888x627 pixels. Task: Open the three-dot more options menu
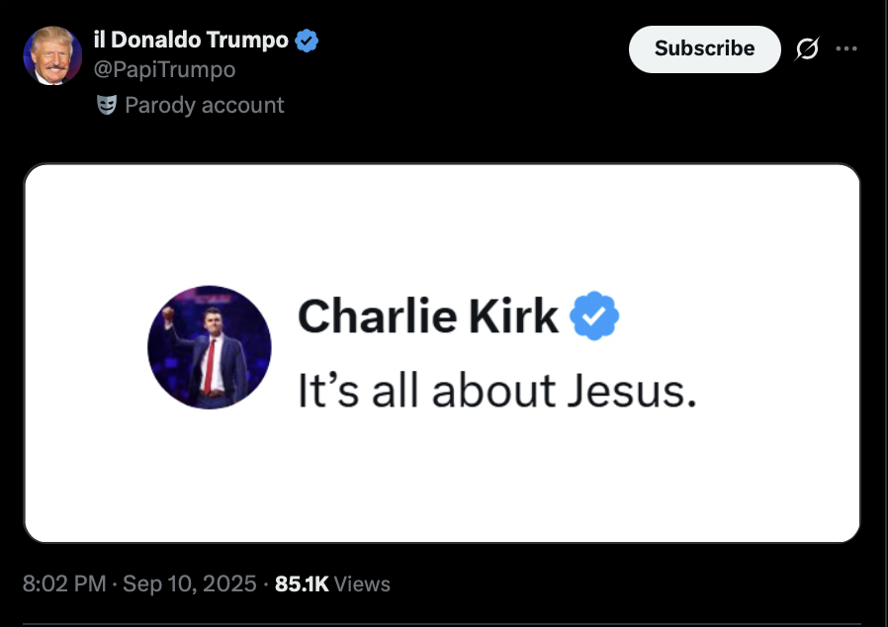pyautogui.click(x=846, y=48)
